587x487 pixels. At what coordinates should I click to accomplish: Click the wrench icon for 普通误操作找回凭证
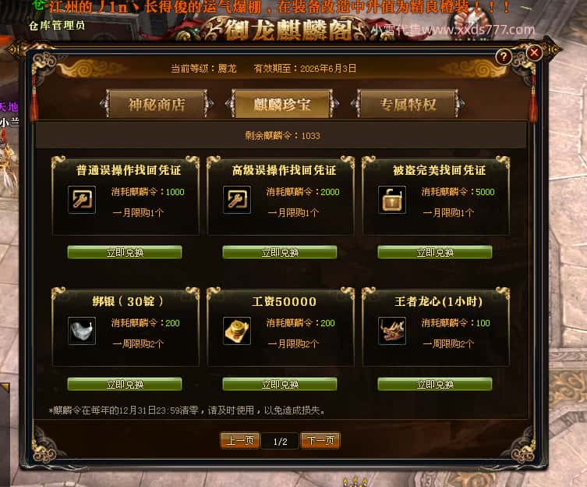coord(82,200)
